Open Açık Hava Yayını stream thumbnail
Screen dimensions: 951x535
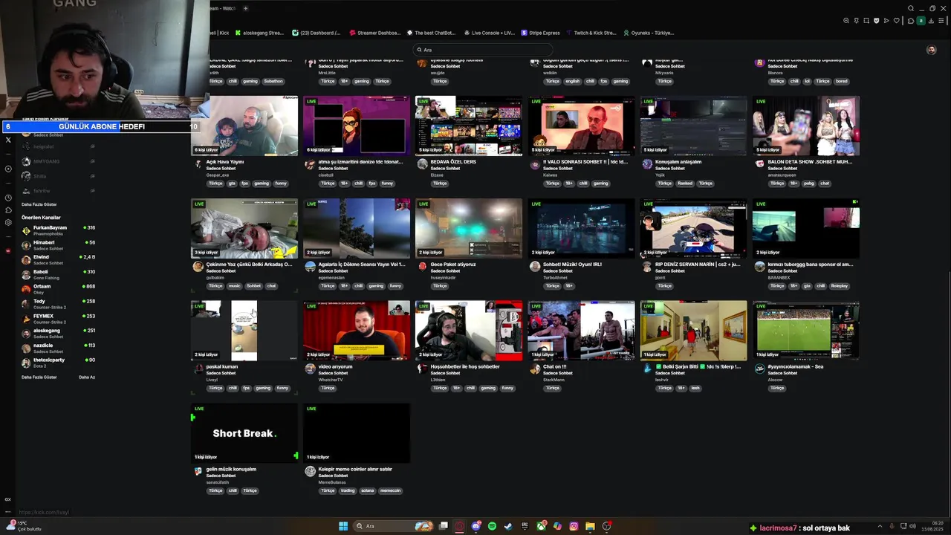pyautogui.click(x=244, y=126)
